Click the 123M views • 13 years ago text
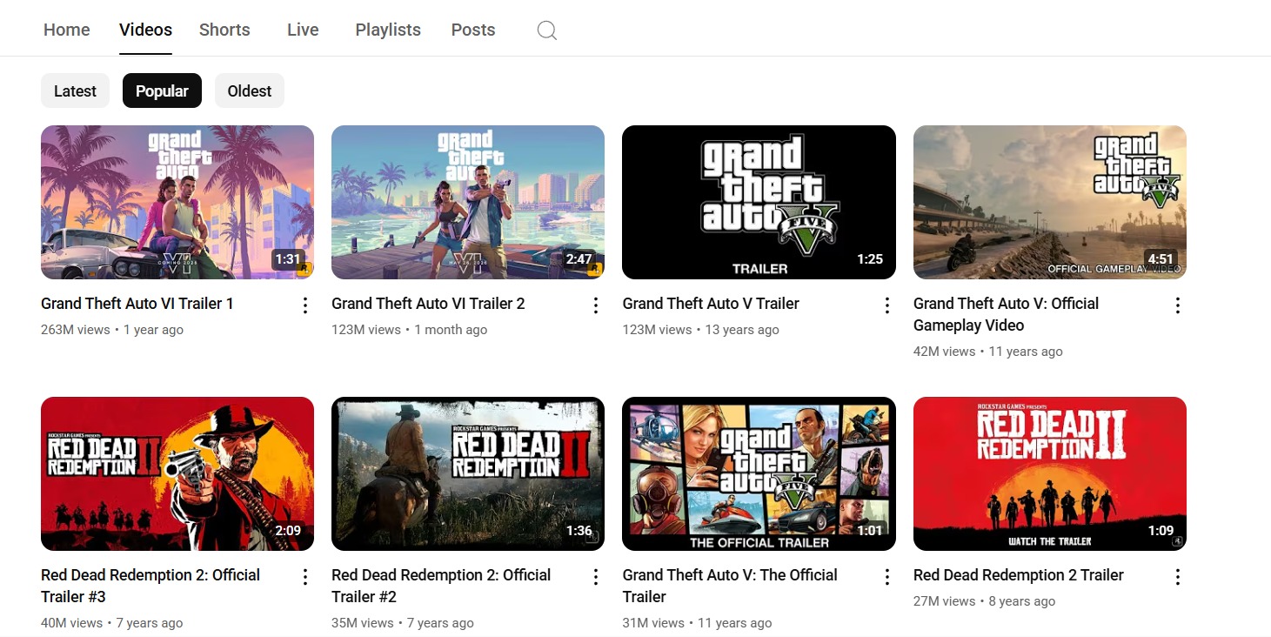 click(701, 330)
